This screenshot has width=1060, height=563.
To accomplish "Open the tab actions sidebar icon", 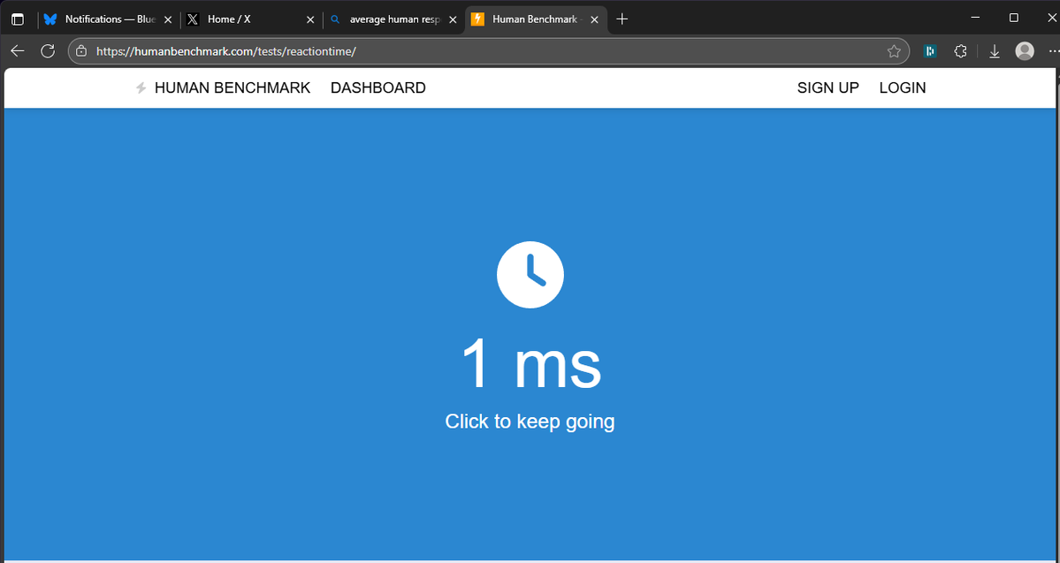I will pos(18,19).
